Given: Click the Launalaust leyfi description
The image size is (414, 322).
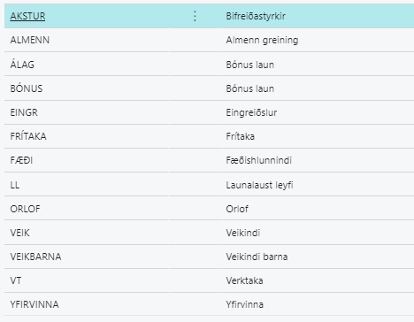Looking at the screenshot, I should click(259, 185).
